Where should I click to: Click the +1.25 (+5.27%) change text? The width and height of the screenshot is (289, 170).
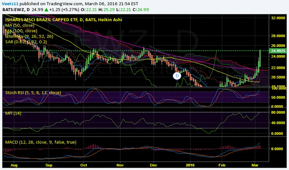pyautogui.click(x=64, y=10)
